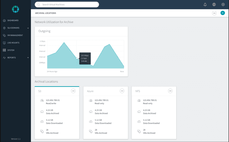Click the VM Management icon
This screenshot has width=229, height=142.
tap(4, 35)
